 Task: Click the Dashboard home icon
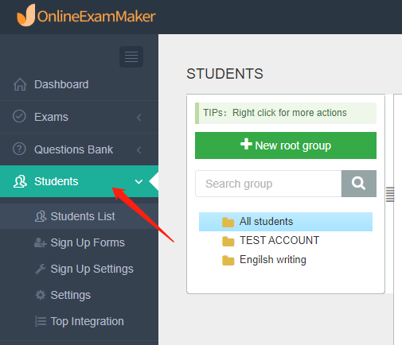pos(20,84)
